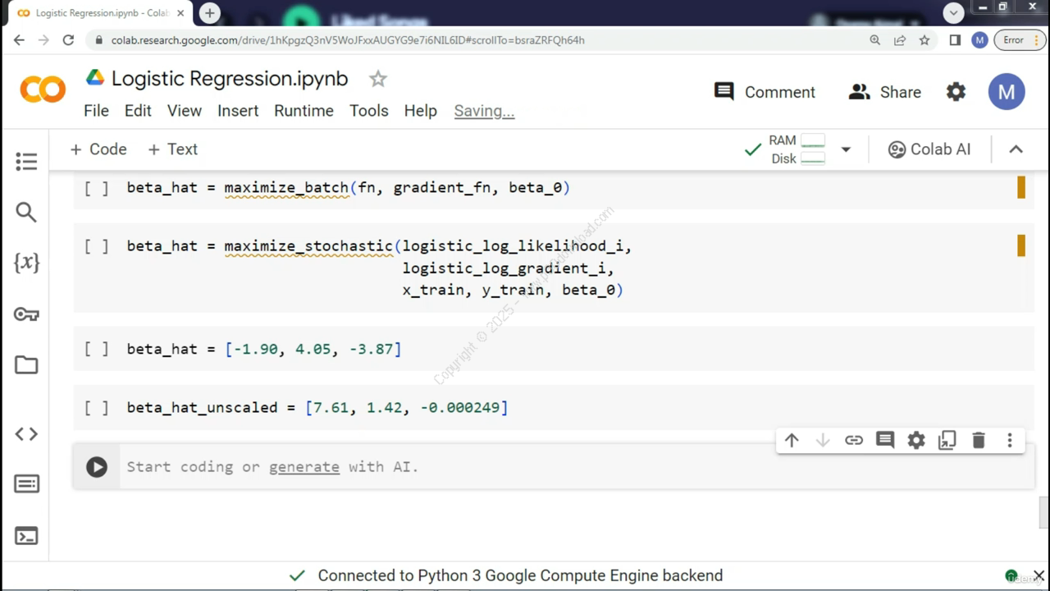Open the Edit menu
This screenshot has height=591, width=1050.
138,111
